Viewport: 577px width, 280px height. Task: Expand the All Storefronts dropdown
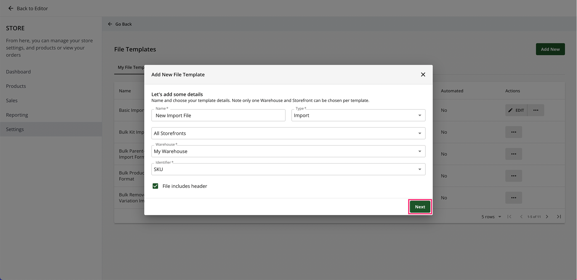[x=288, y=133]
